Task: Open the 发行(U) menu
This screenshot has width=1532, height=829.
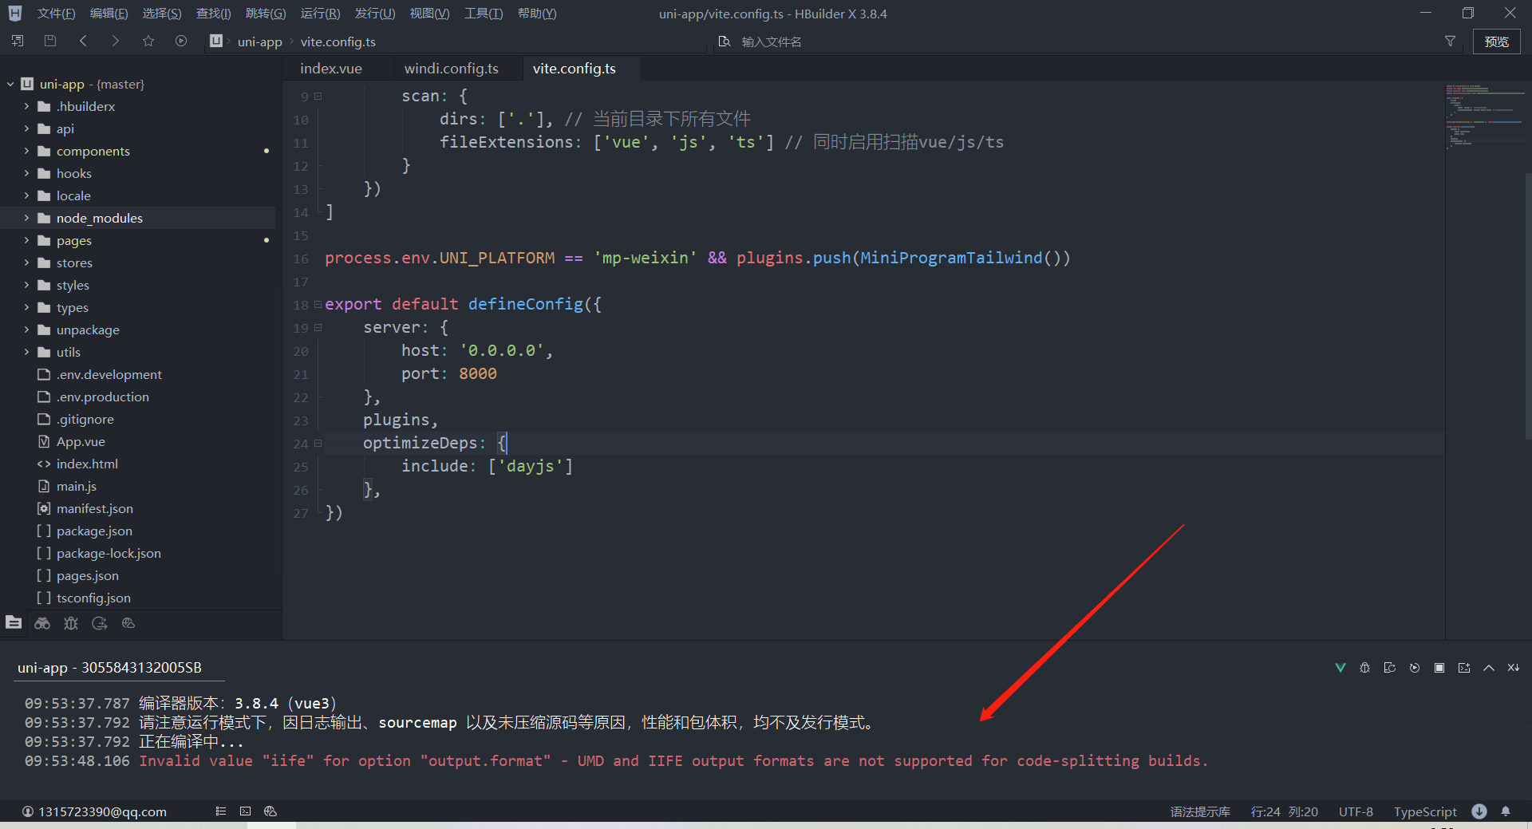Action: tap(375, 14)
